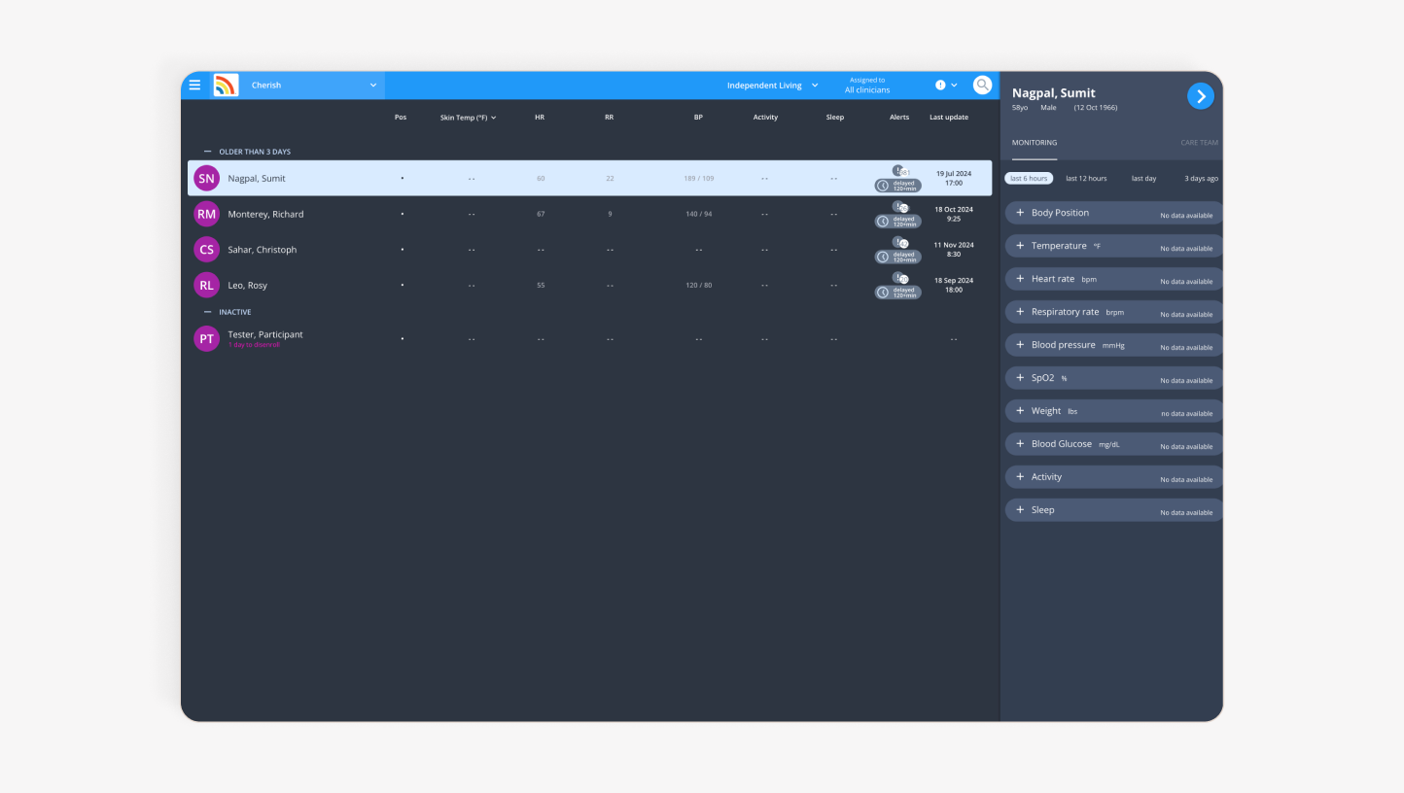Click the delayed 120+min badge for Leo, Rosy
The width and height of the screenshot is (1404, 793).
point(897,293)
